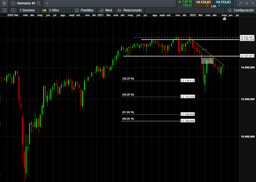This screenshot has height=182, width=256.
Task: Open the Med chart type menu
Action: [106, 10]
